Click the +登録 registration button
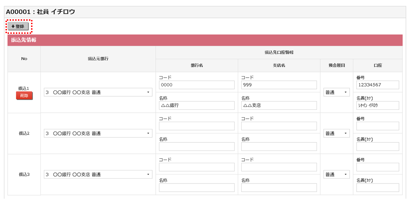 coord(17,26)
